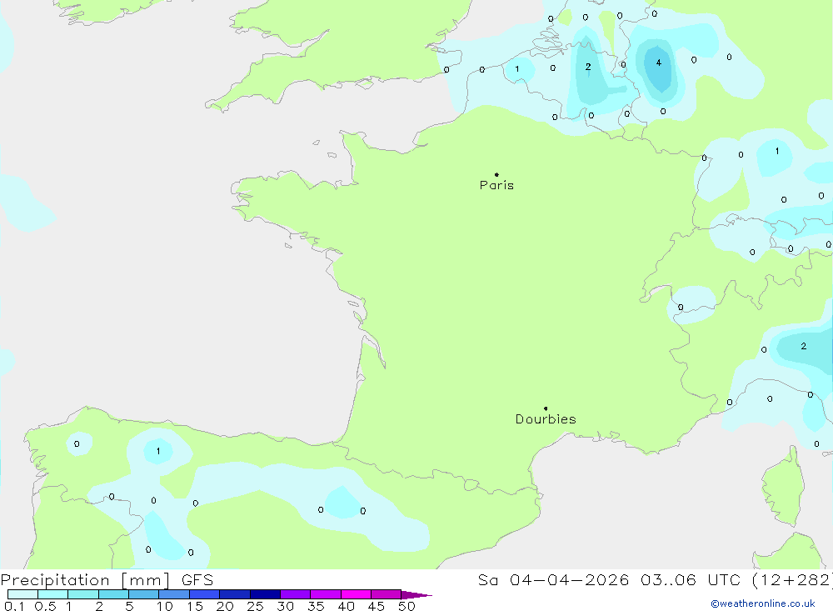Select the magenta legend swatch above 40
Viewport: 833px width, 611px height.
[x=356, y=594]
